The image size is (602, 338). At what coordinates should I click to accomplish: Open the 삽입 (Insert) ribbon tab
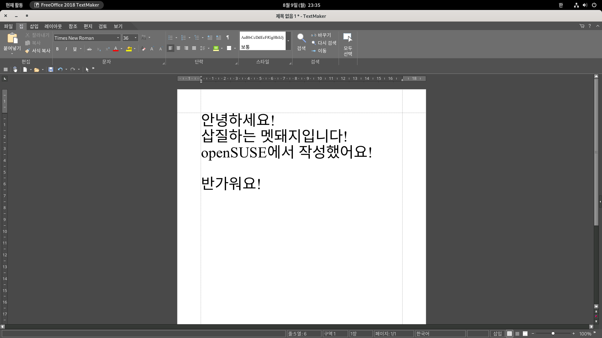[34, 26]
